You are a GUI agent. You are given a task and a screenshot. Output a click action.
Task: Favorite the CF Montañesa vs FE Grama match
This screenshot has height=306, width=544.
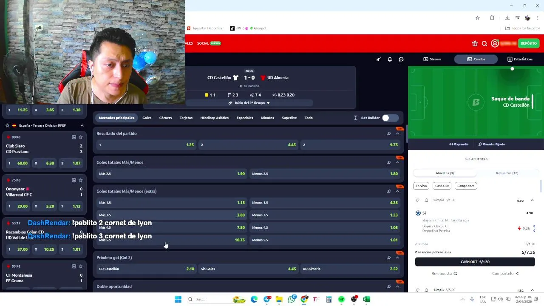[81, 266]
